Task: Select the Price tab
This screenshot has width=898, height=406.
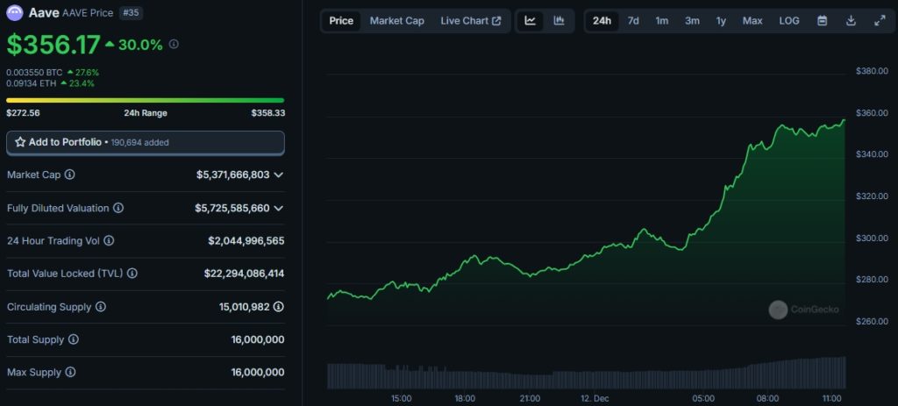Action: [341, 21]
